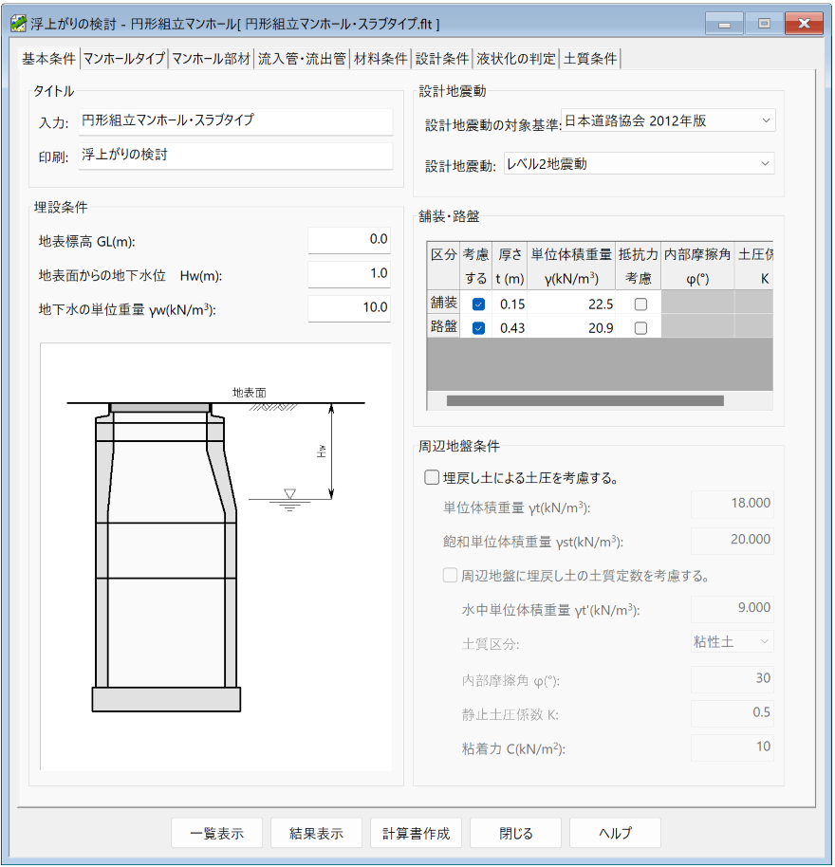Open the 設計地震動 レベル2地震動 dropdown
Image resolution: width=835 pixels, height=867 pixels.
639,164
